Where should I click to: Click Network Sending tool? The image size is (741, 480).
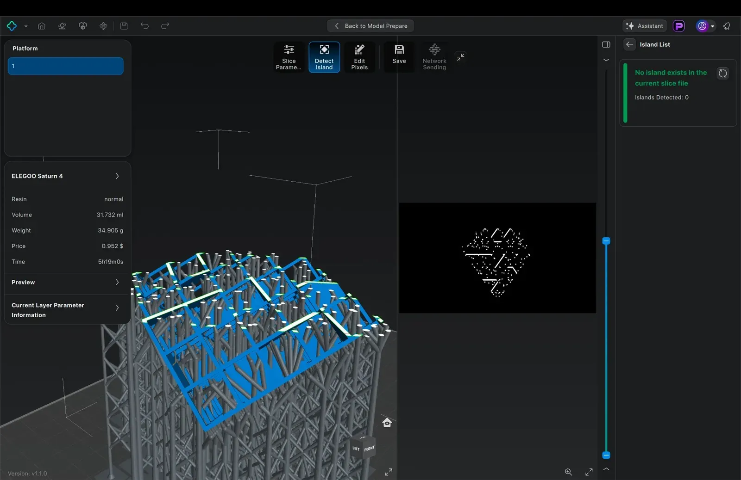[434, 57]
